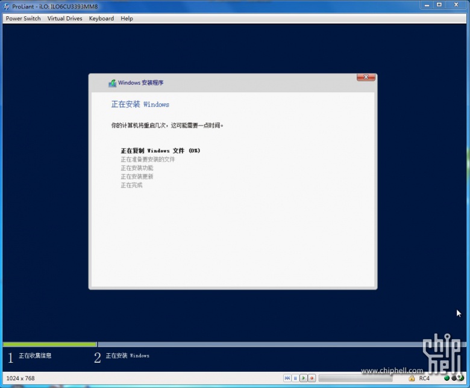Click the RC4 encryption status text

pyautogui.click(x=424, y=378)
